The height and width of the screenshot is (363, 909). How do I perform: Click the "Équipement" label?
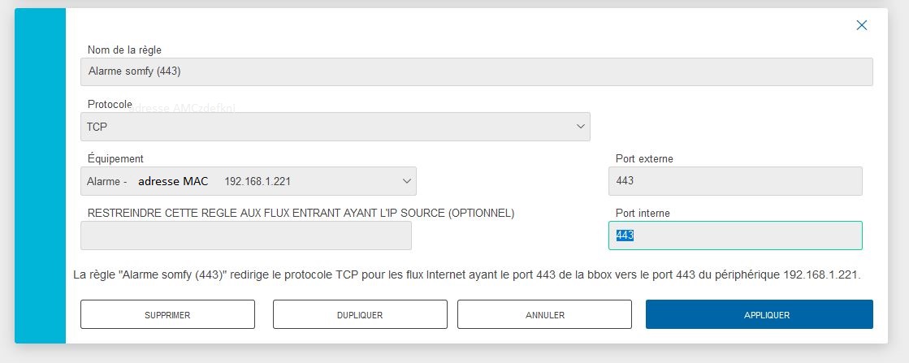pos(115,158)
